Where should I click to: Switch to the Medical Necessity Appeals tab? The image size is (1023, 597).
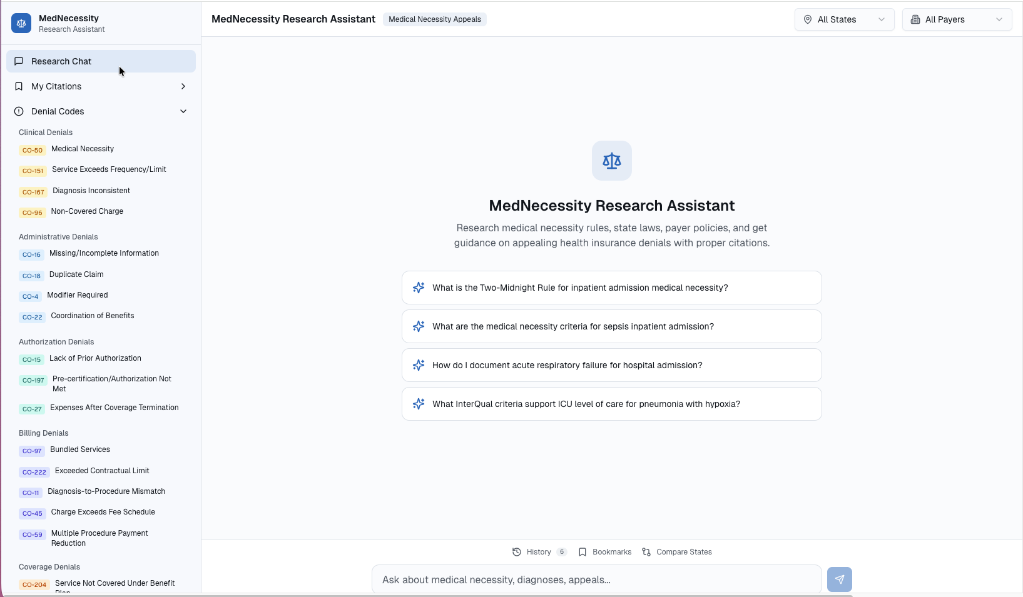[x=435, y=19]
